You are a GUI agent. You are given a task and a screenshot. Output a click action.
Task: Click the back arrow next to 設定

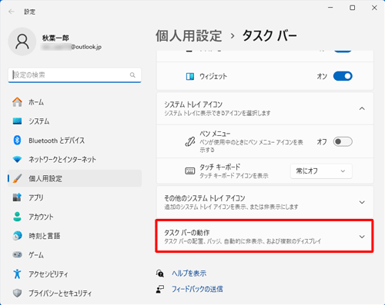[x=12, y=12]
